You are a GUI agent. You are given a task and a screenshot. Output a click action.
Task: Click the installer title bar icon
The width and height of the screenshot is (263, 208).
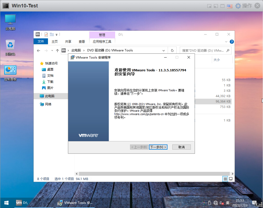72,57
